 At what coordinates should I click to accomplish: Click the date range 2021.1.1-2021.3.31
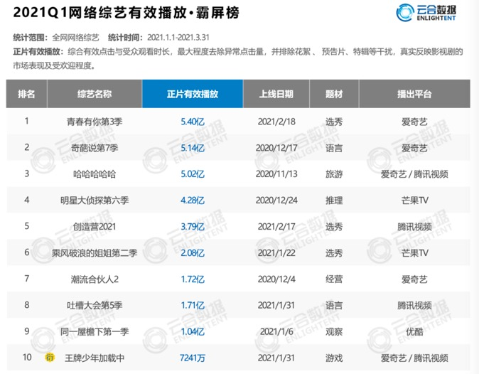(178, 38)
